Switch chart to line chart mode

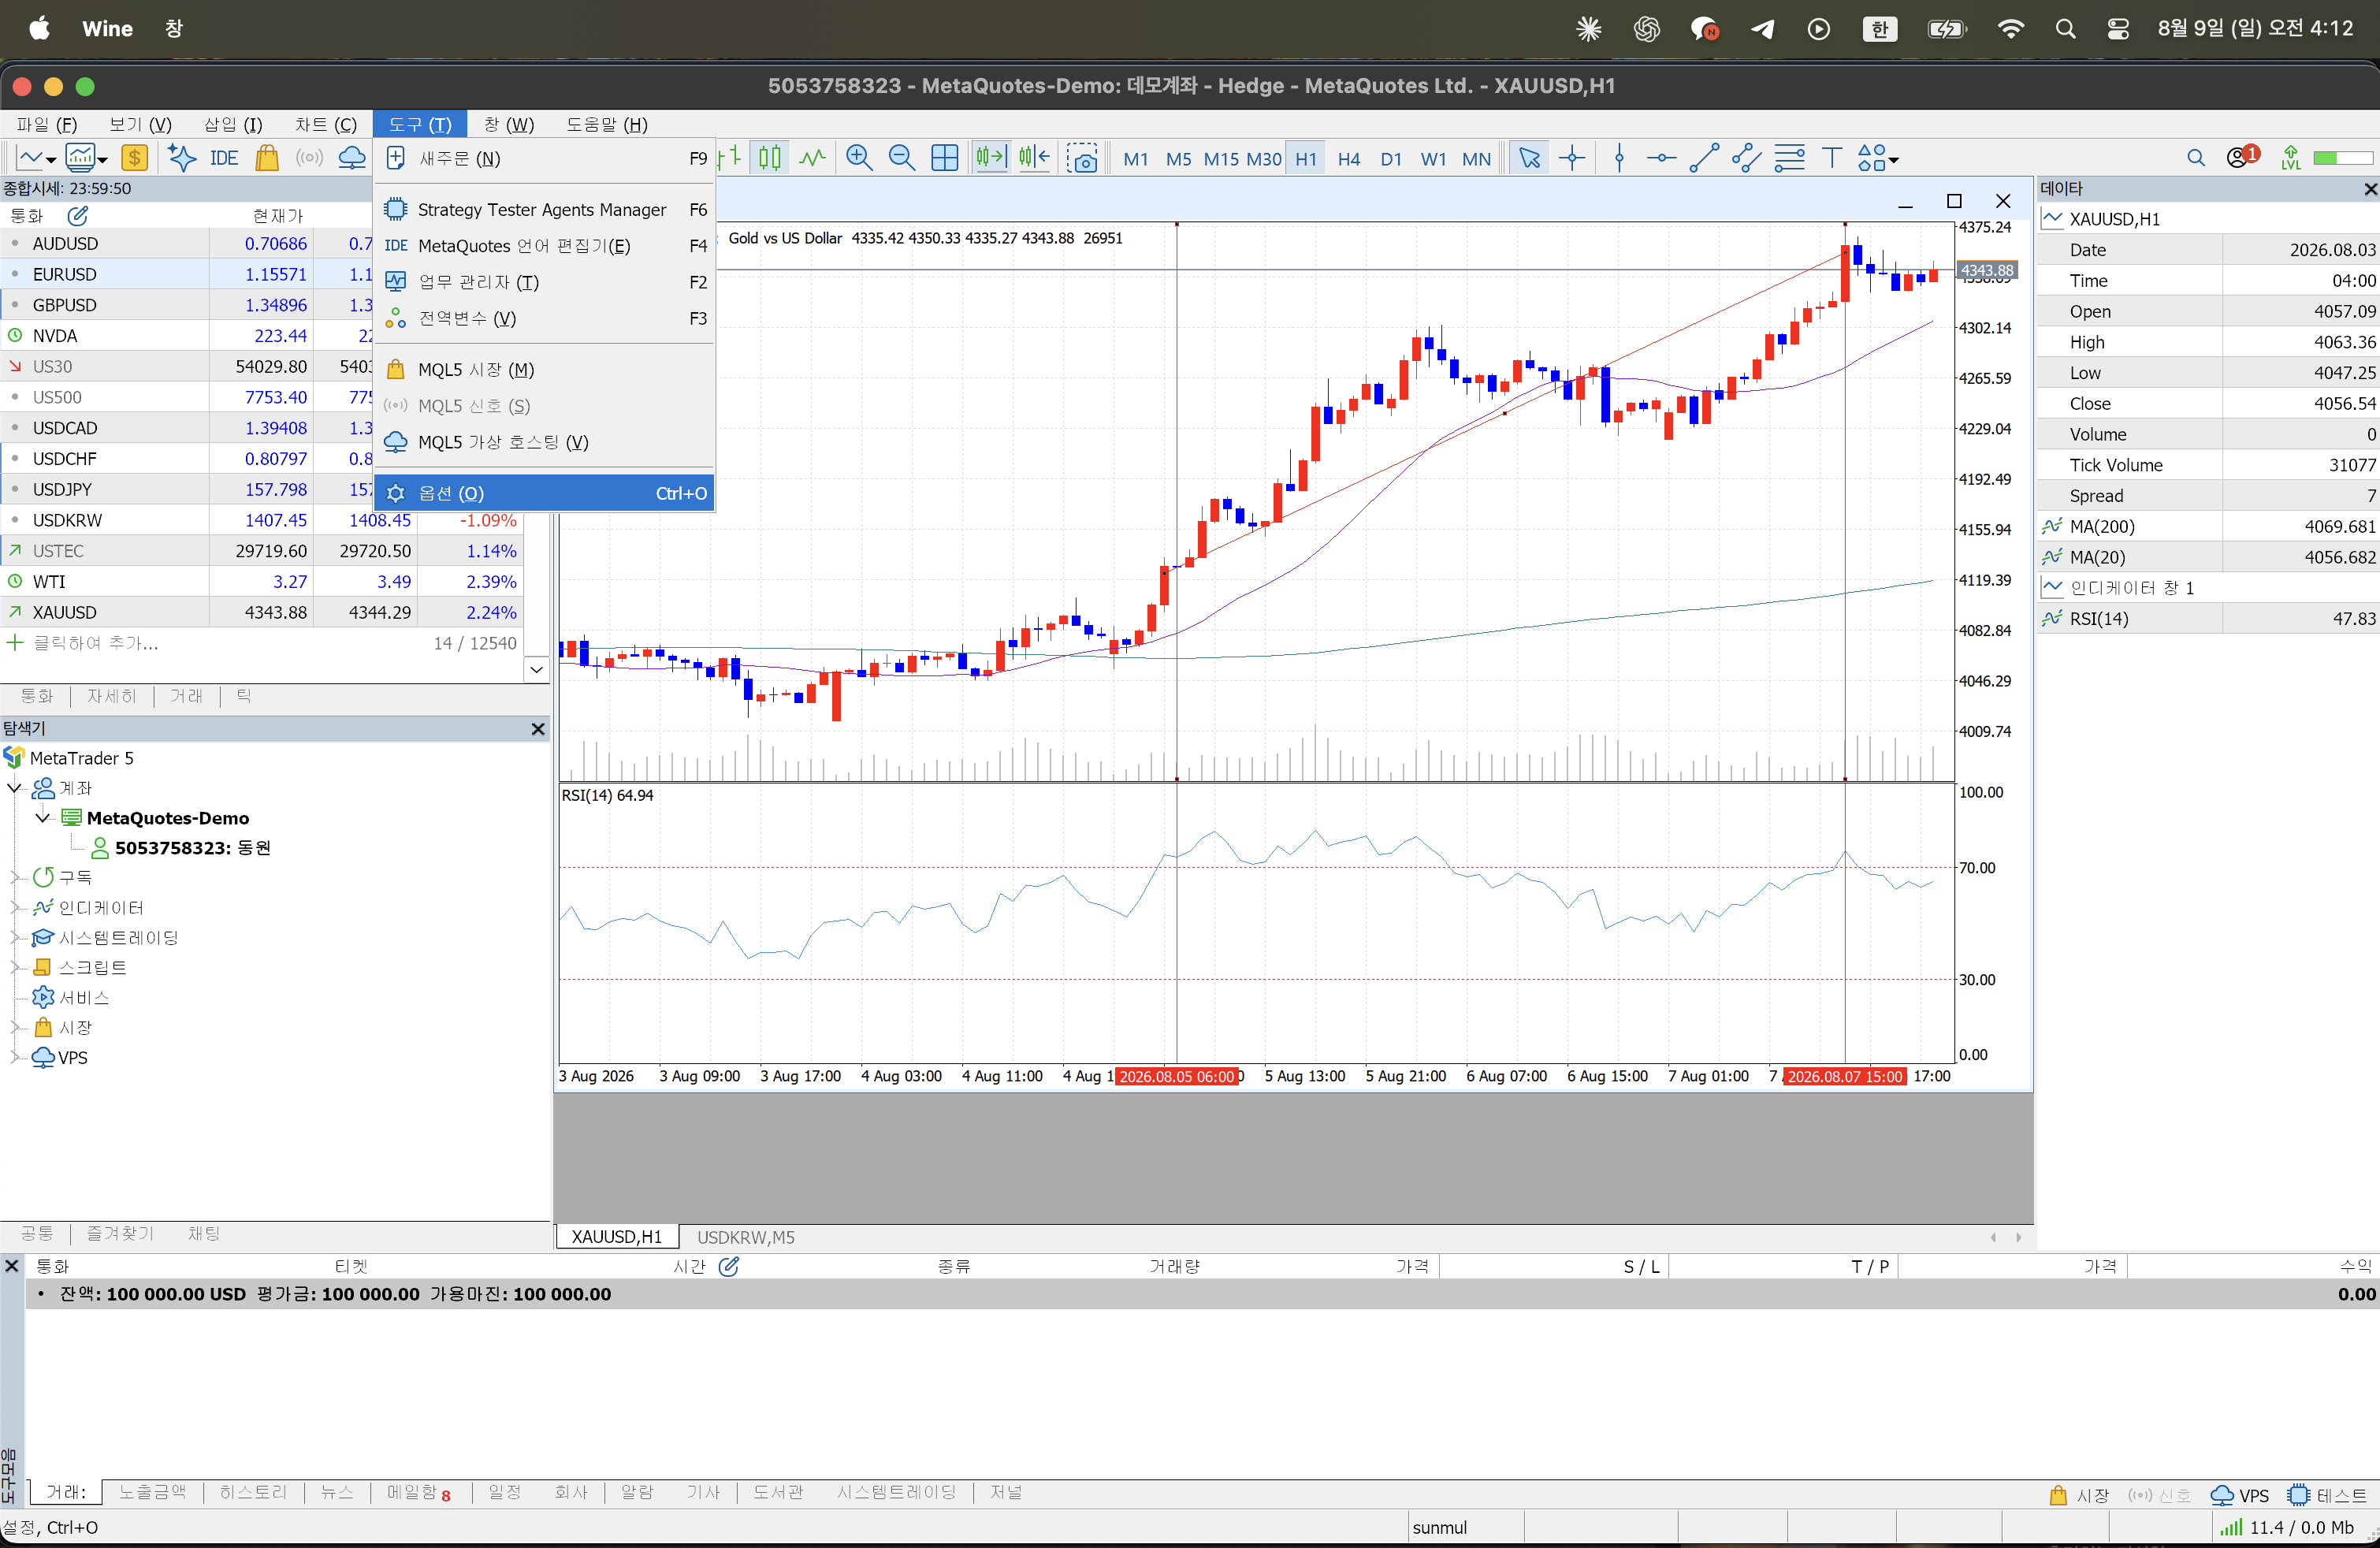click(x=812, y=158)
